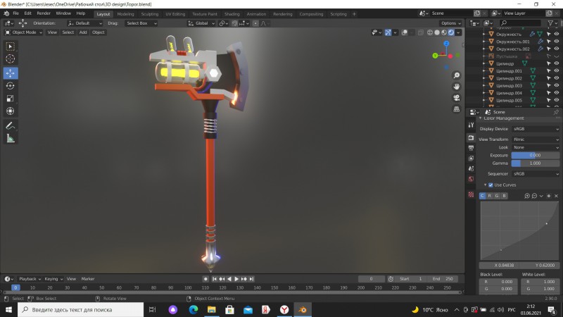Viewport: 563px width, 317px height.
Task: Open the Output properties tab
Action: pos(471,148)
